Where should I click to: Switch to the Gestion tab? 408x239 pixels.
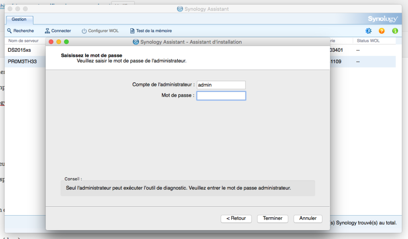[19, 19]
